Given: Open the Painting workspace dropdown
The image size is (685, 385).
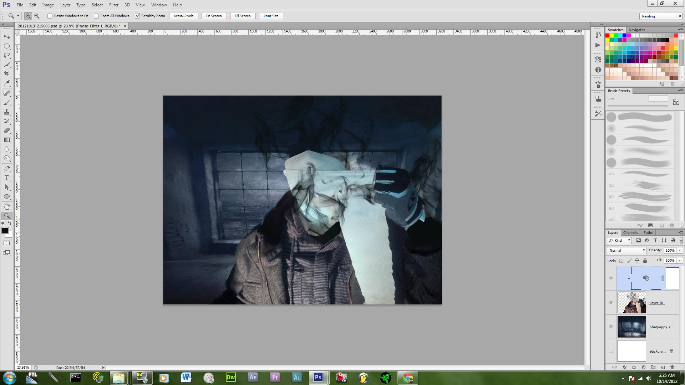Looking at the screenshot, I should (661, 16).
